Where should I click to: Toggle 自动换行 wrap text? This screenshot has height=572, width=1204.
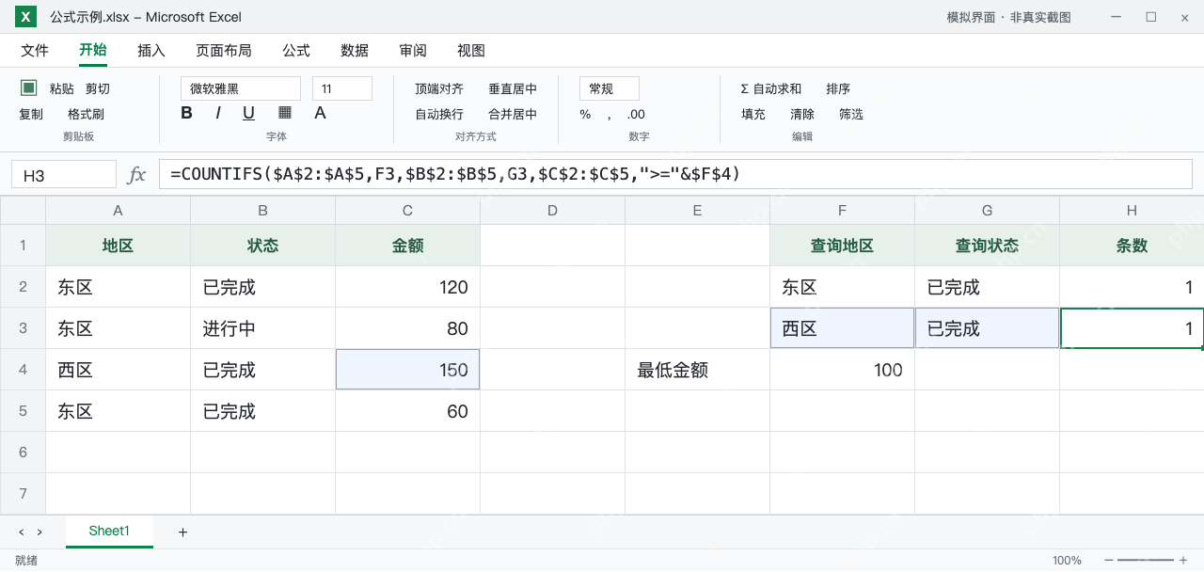tap(439, 114)
